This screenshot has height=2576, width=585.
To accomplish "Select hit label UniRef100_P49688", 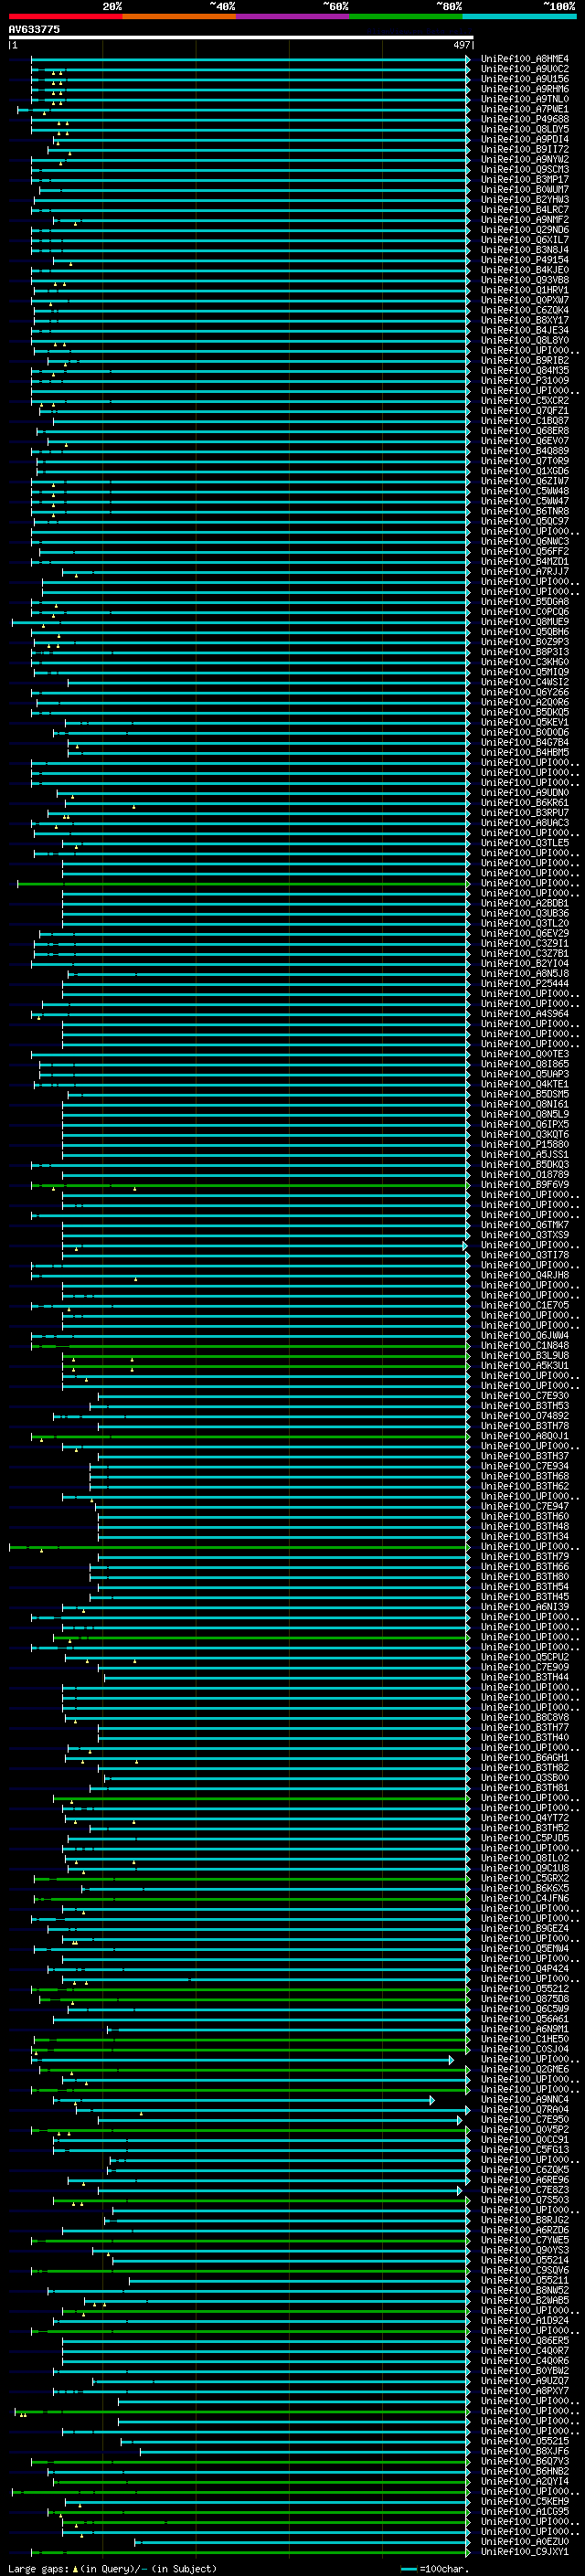I will point(525,119).
